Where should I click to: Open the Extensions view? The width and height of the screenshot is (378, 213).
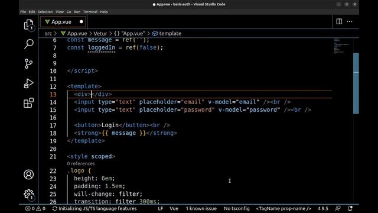(x=29, y=103)
